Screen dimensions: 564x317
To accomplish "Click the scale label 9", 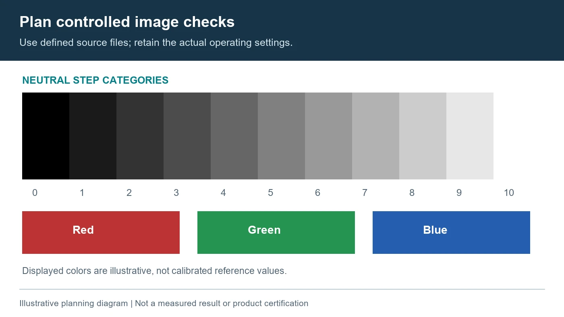I will pyautogui.click(x=459, y=193).
